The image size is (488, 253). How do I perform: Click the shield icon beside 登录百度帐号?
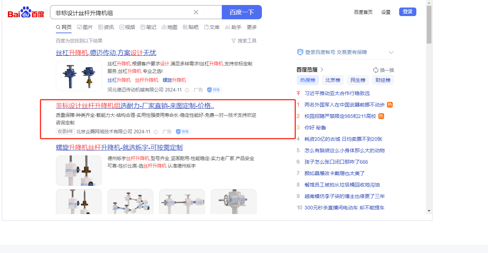tap(300, 52)
